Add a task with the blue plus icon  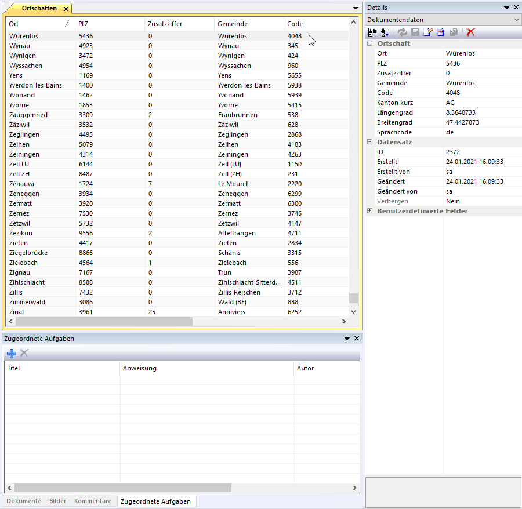click(11, 353)
